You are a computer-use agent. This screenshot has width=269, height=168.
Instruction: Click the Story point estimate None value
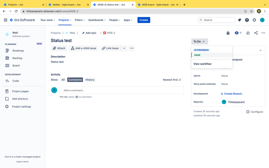pos(225,84)
